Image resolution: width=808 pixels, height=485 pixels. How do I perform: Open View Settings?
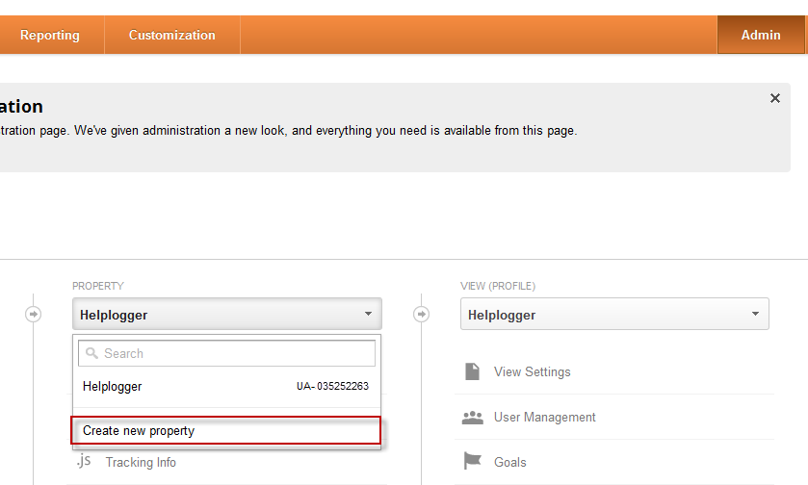(x=533, y=371)
